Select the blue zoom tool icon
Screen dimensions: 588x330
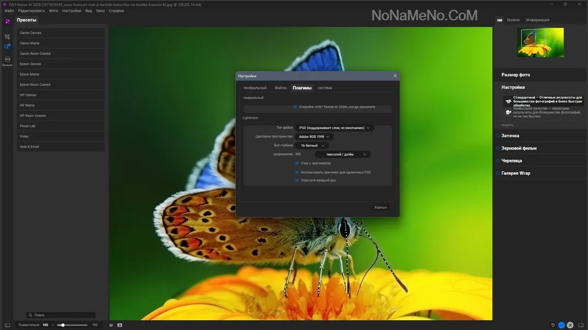click(x=7, y=47)
